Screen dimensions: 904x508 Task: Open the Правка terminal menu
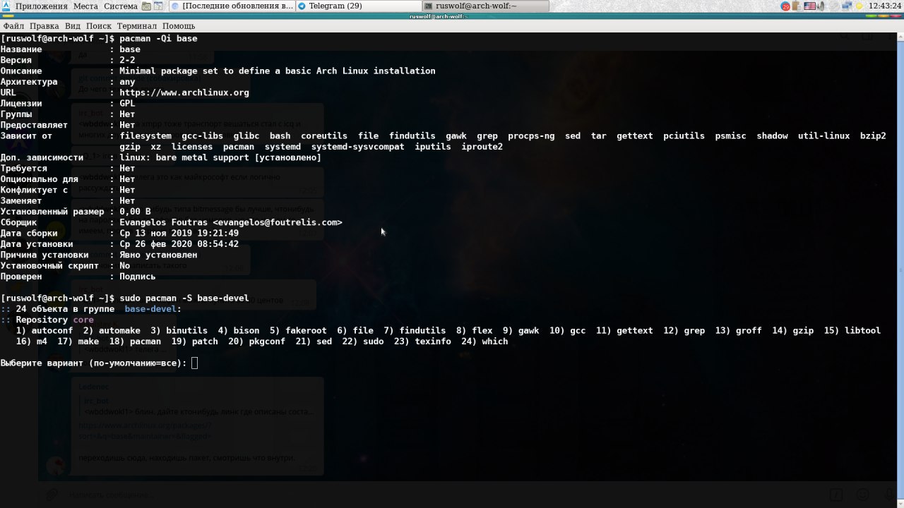coord(44,26)
